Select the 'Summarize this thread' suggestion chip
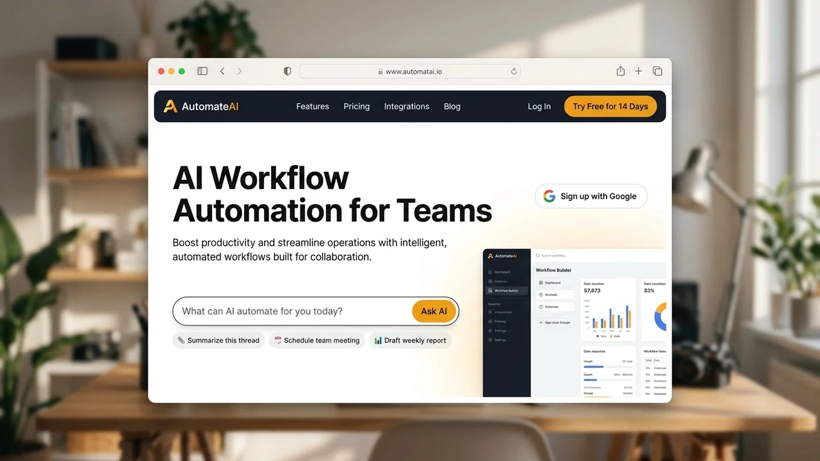 [218, 341]
